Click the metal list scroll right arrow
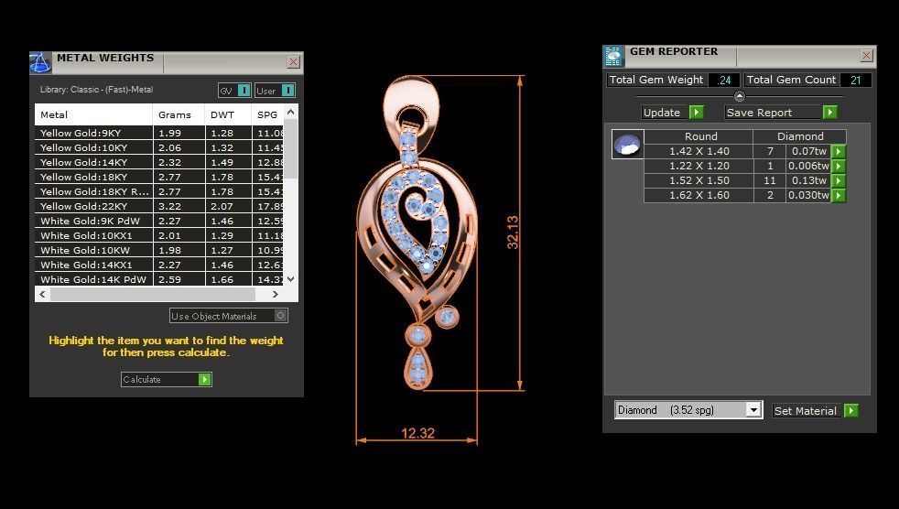The image size is (899, 509). (x=276, y=294)
